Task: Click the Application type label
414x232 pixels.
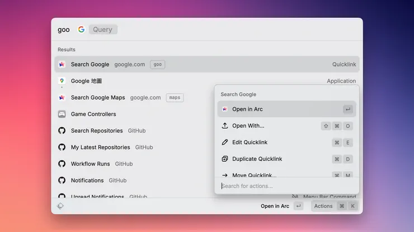Action: 341,81
